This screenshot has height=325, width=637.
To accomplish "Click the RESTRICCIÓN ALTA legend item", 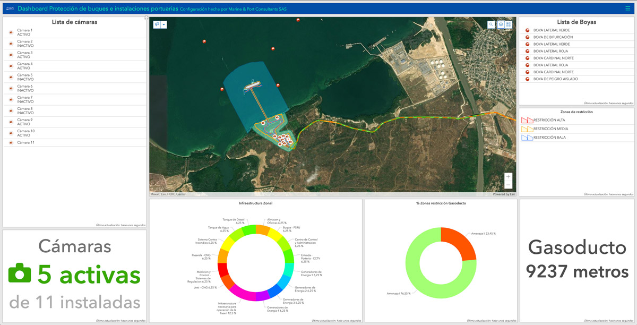I will coord(549,120).
